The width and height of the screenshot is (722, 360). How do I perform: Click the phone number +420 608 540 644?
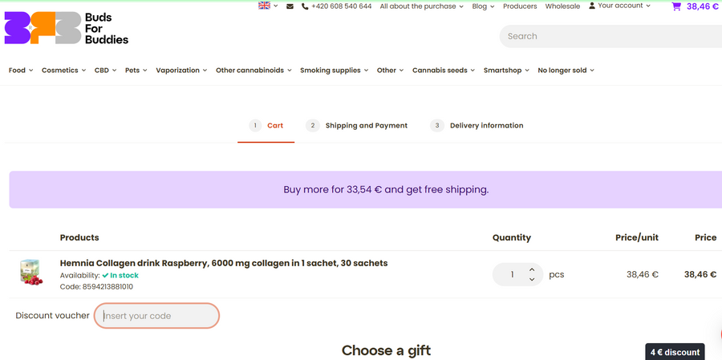341,6
